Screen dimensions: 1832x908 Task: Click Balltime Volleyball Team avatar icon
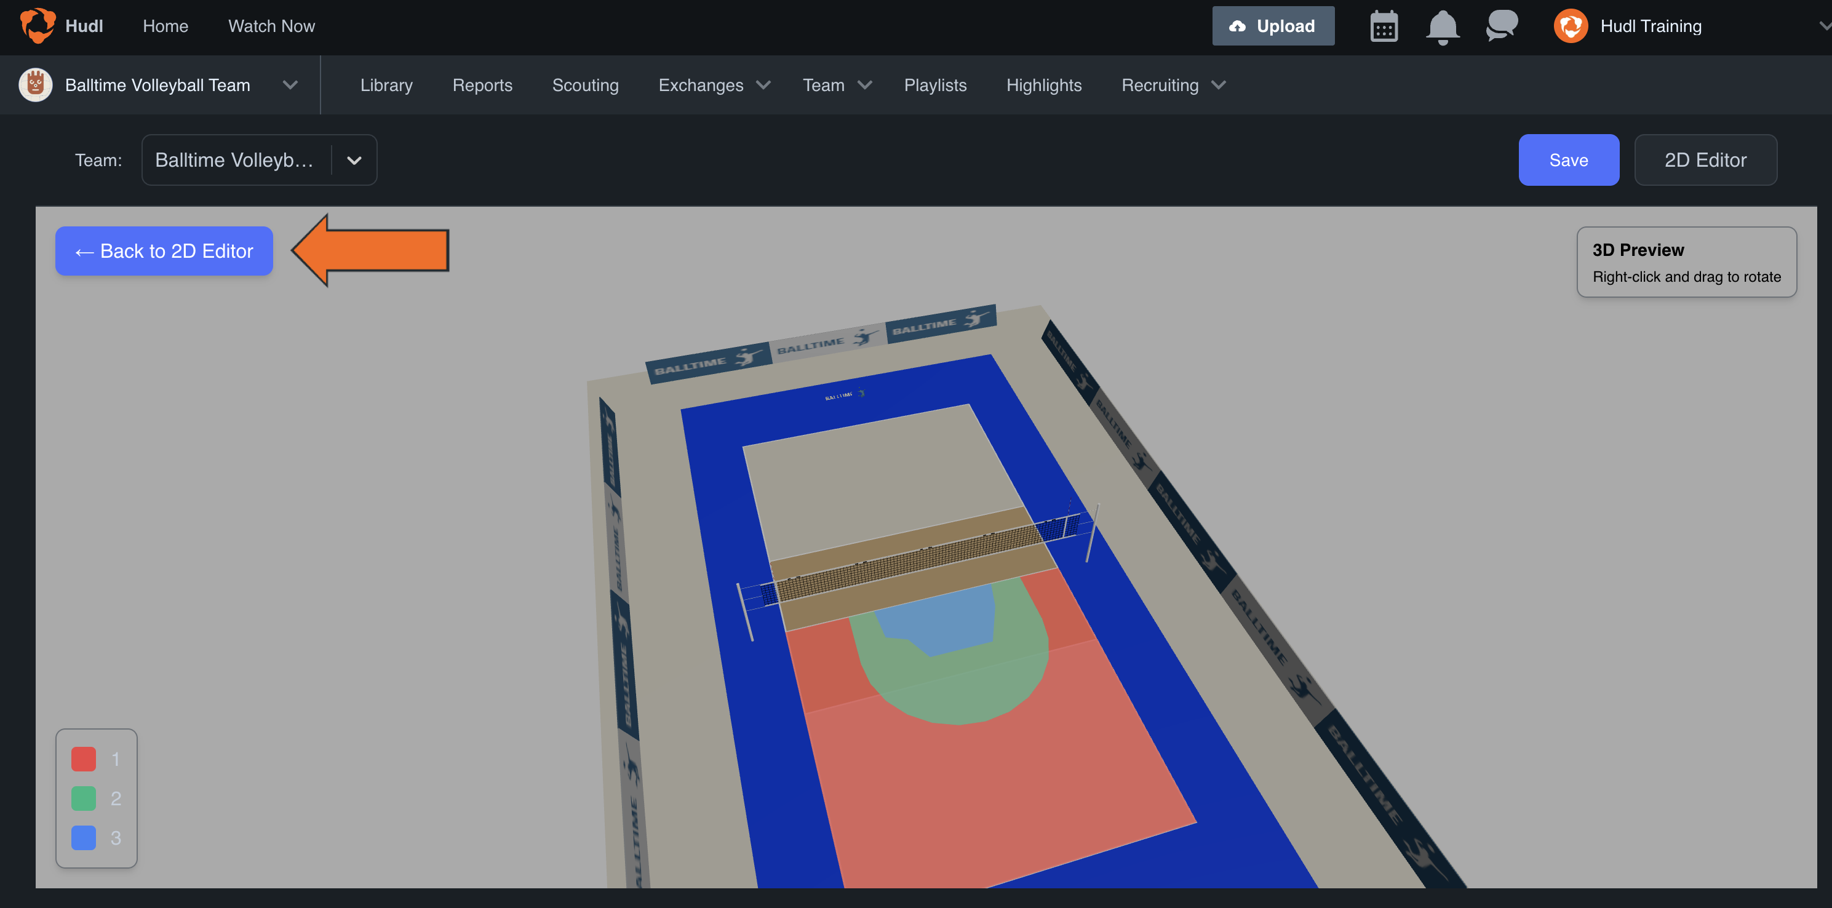coord(36,85)
